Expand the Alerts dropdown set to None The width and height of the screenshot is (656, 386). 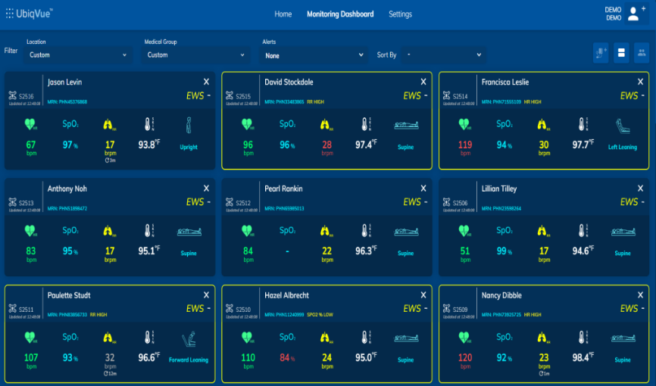pos(314,55)
